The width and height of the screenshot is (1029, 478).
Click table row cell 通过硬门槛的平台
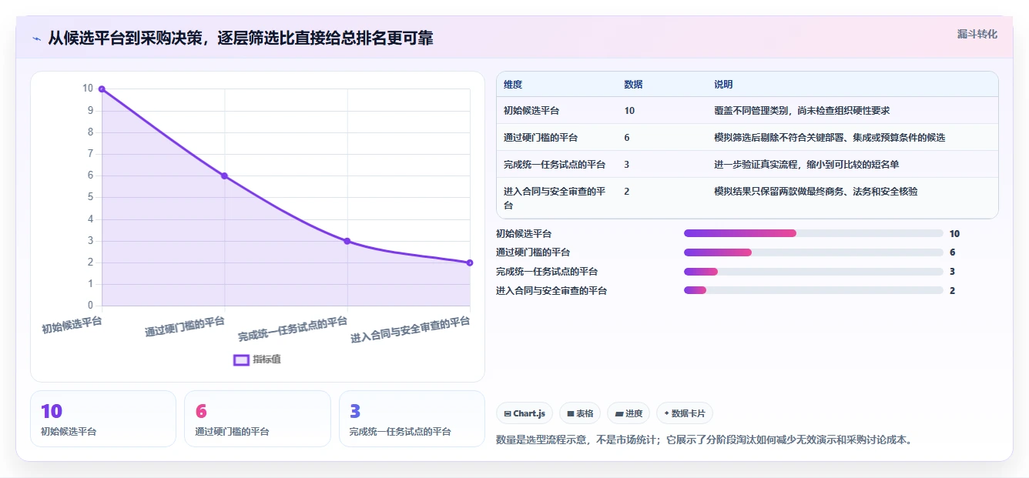click(541, 138)
